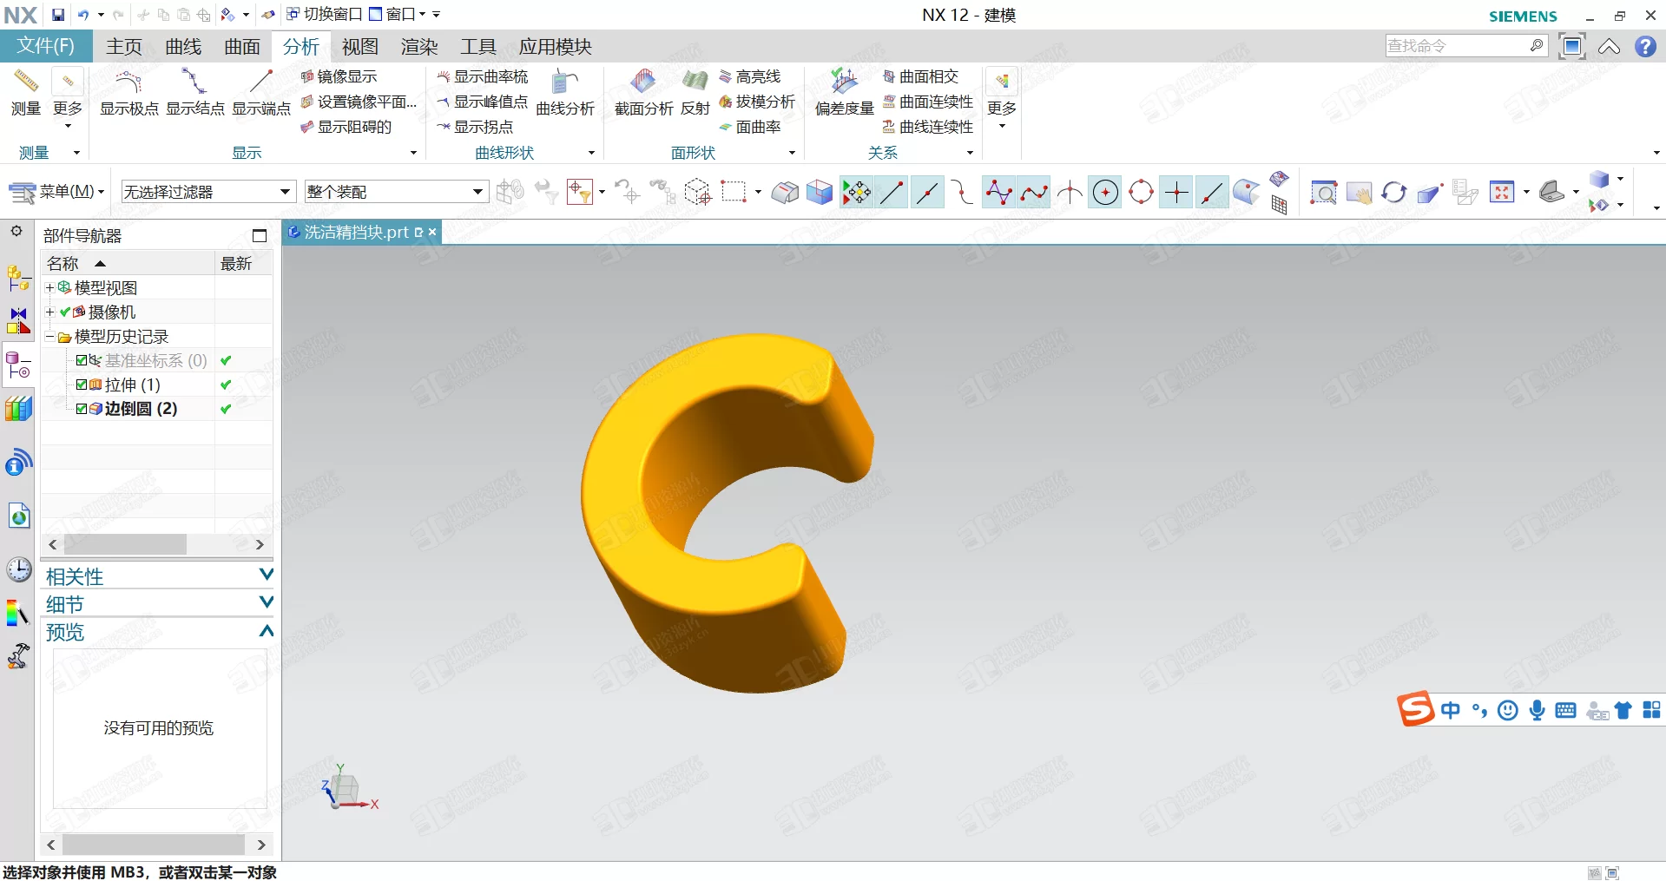
Task: Open the 测量 (Measure) tool
Action: pos(26,91)
